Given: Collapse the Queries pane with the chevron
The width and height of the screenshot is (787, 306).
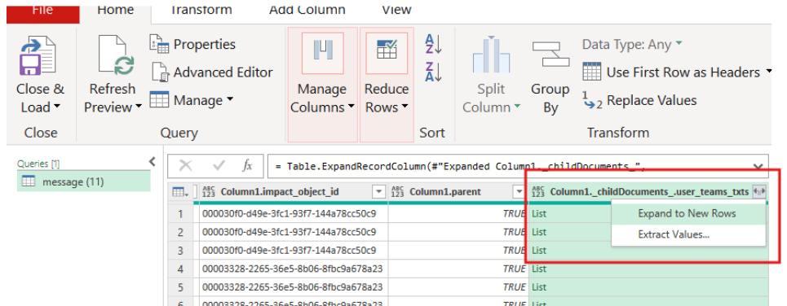Looking at the screenshot, I should click(x=153, y=162).
